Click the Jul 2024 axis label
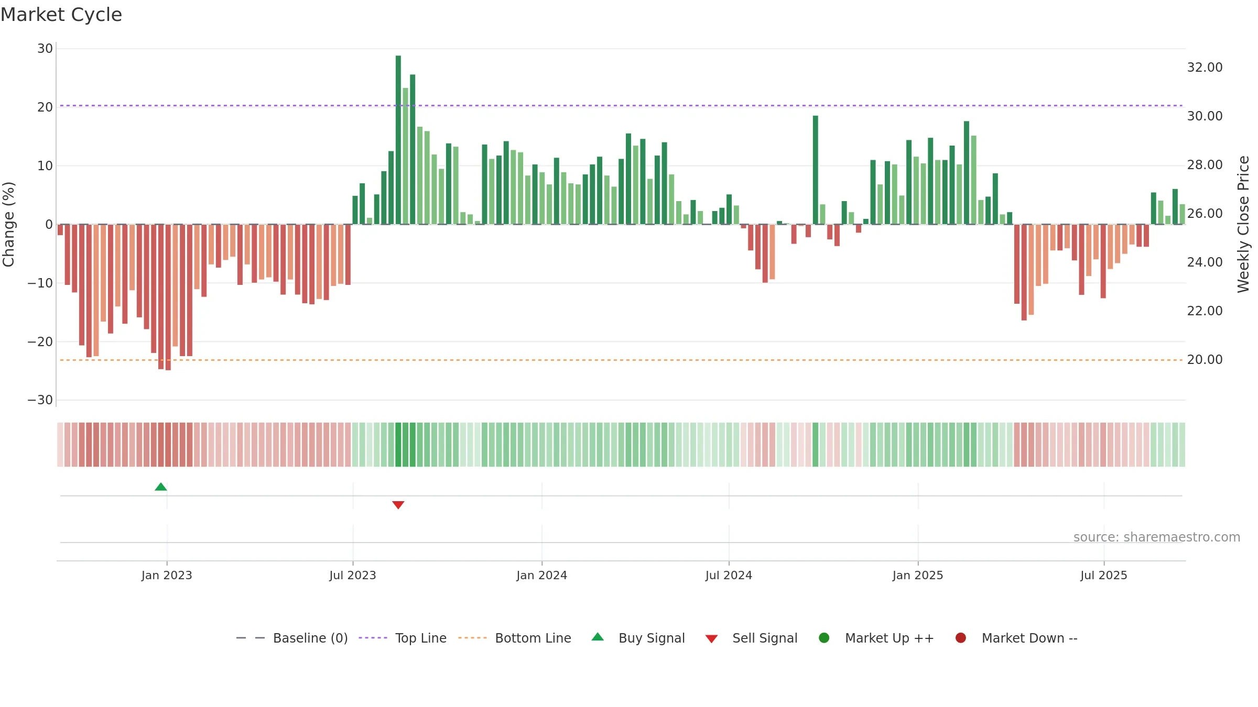This screenshot has width=1258, height=707. point(729,575)
